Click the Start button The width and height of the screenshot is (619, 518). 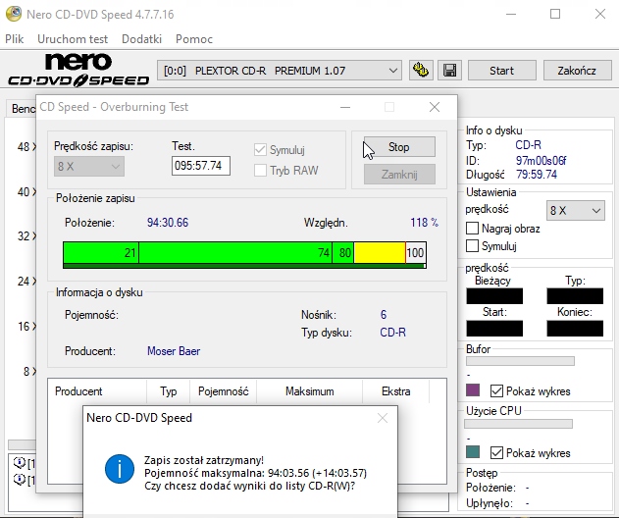pyautogui.click(x=501, y=71)
